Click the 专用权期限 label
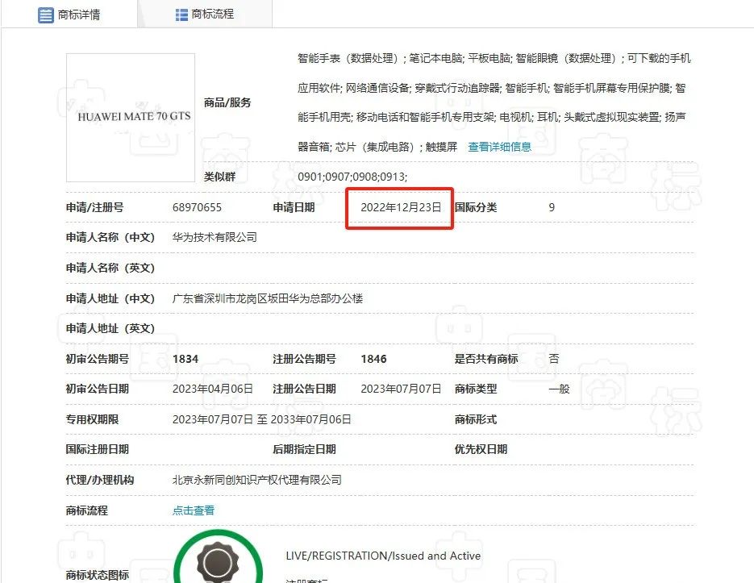Image resolution: width=754 pixels, height=583 pixels. tap(92, 419)
